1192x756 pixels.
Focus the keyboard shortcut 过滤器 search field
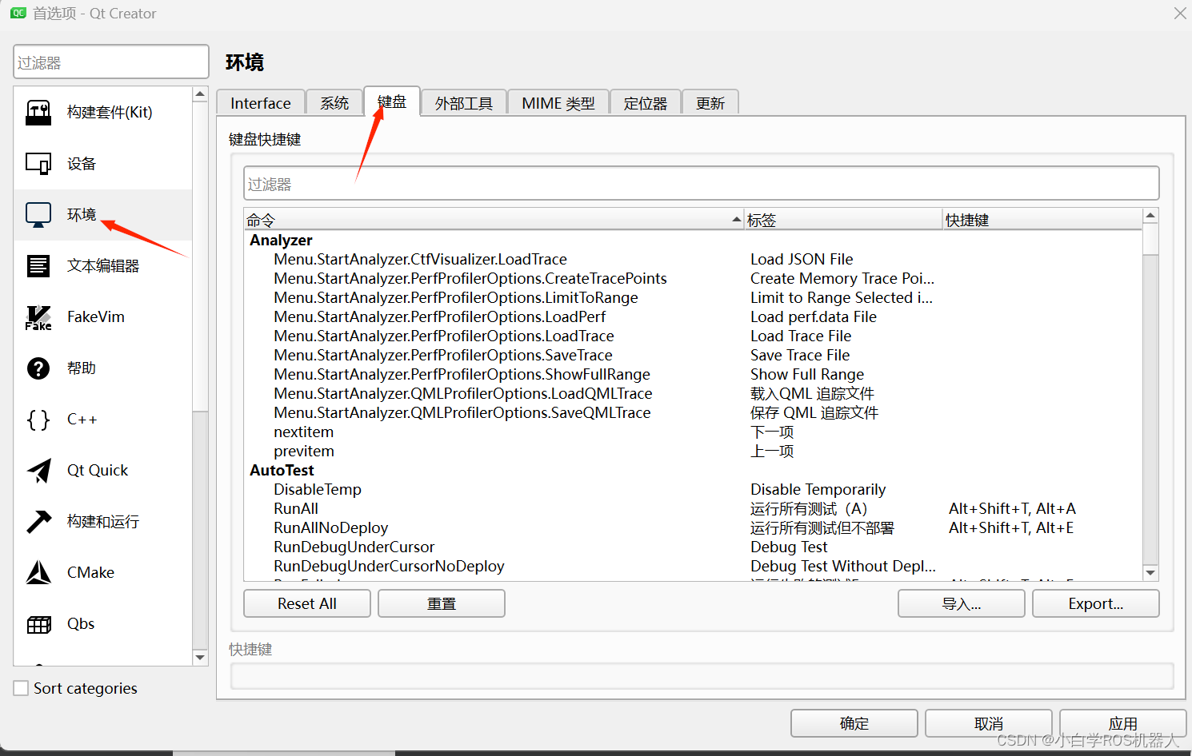(x=702, y=184)
